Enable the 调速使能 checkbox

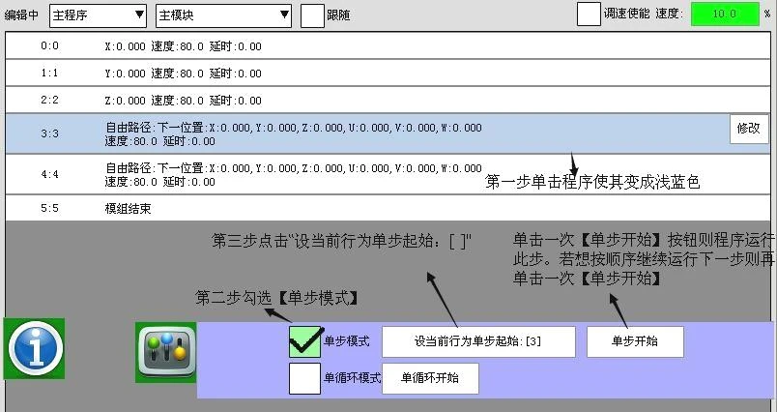pos(589,14)
